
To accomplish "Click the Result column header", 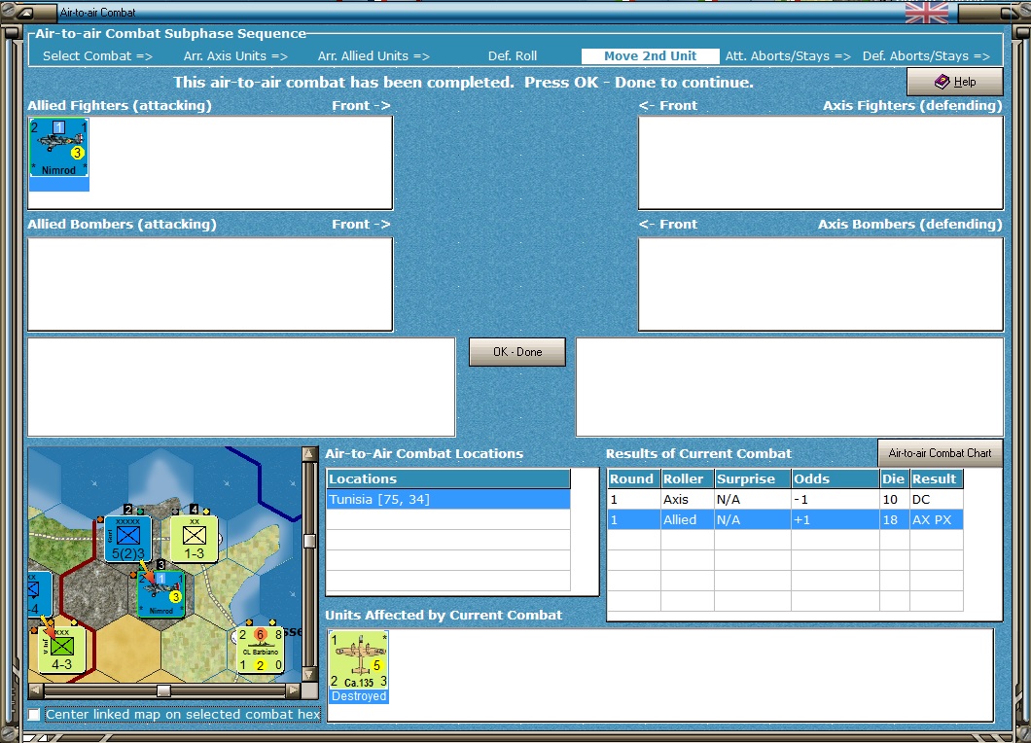I will click(937, 478).
